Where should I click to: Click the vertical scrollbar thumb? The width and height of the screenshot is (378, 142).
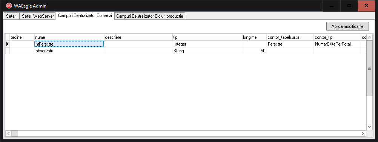[369, 68]
